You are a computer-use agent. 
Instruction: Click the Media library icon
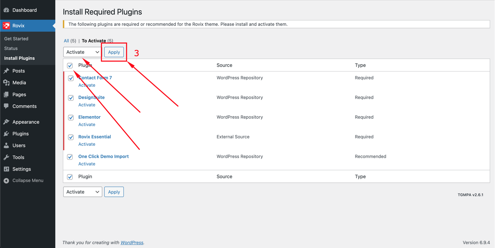(x=6, y=83)
